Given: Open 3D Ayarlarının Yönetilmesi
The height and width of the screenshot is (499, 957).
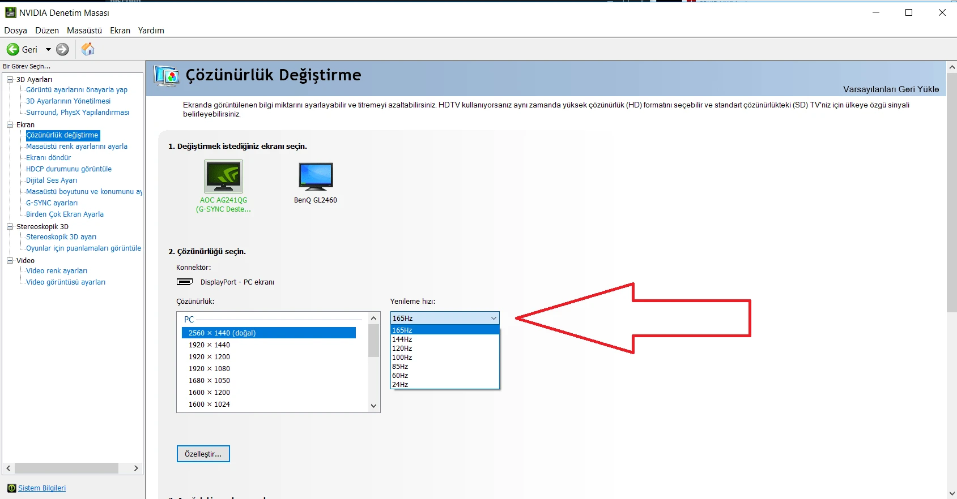Looking at the screenshot, I should click(68, 101).
